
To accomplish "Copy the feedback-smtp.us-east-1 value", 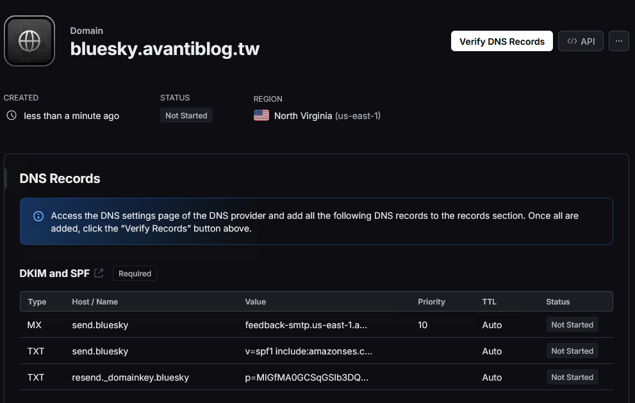I will pos(306,325).
